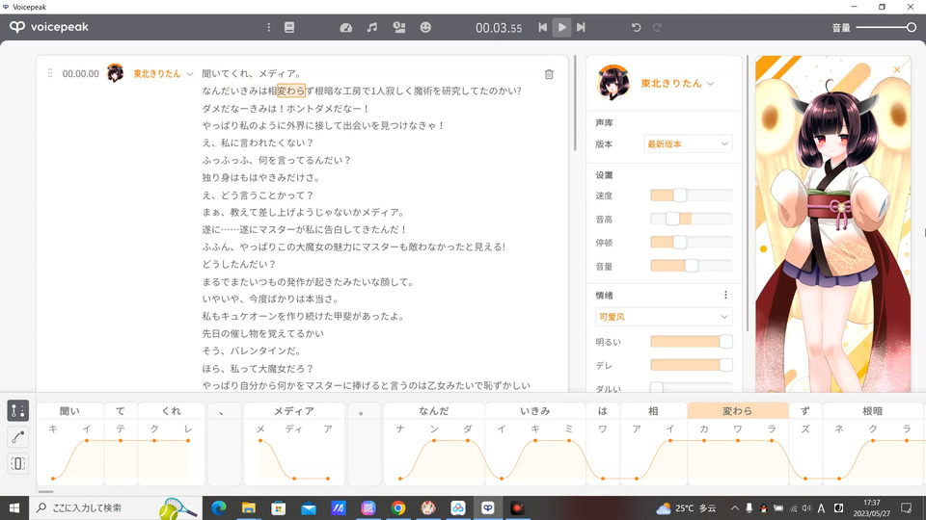The height and width of the screenshot is (520, 926).
Task: Click the phrase editor horizontal scrollbar
Action: point(45,492)
